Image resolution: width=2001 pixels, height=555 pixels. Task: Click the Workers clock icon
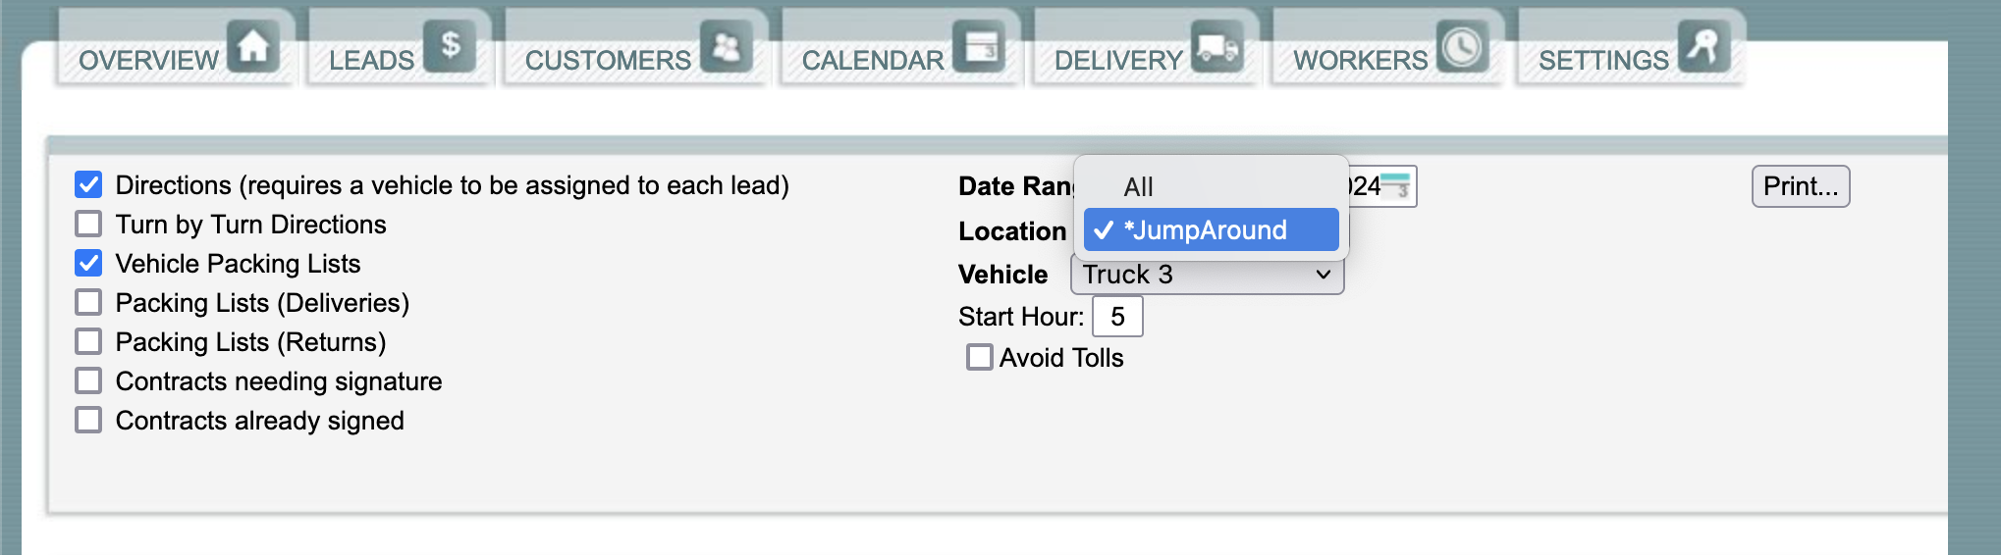click(1463, 46)
